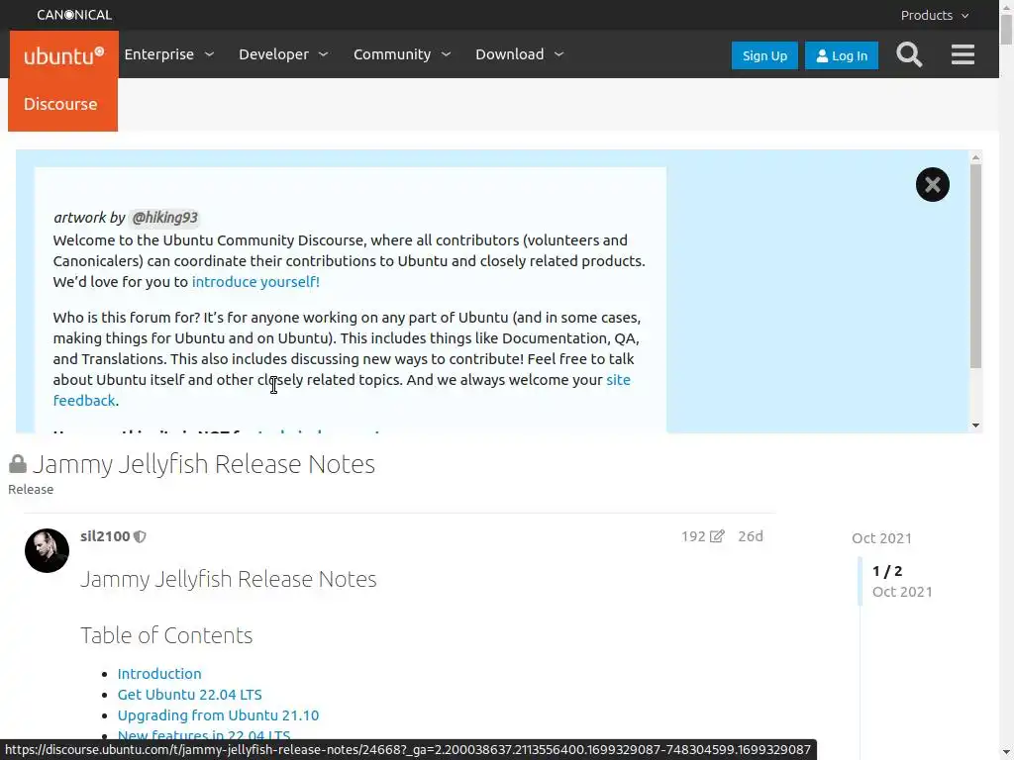The width and height of the screenshot is (1014, 760).
Task: Expand the Developer menu
Action: pos(283,54)
